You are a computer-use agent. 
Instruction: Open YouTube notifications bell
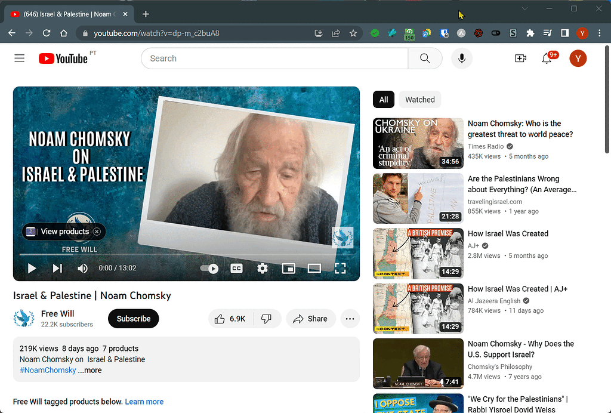tap(547, 58)
